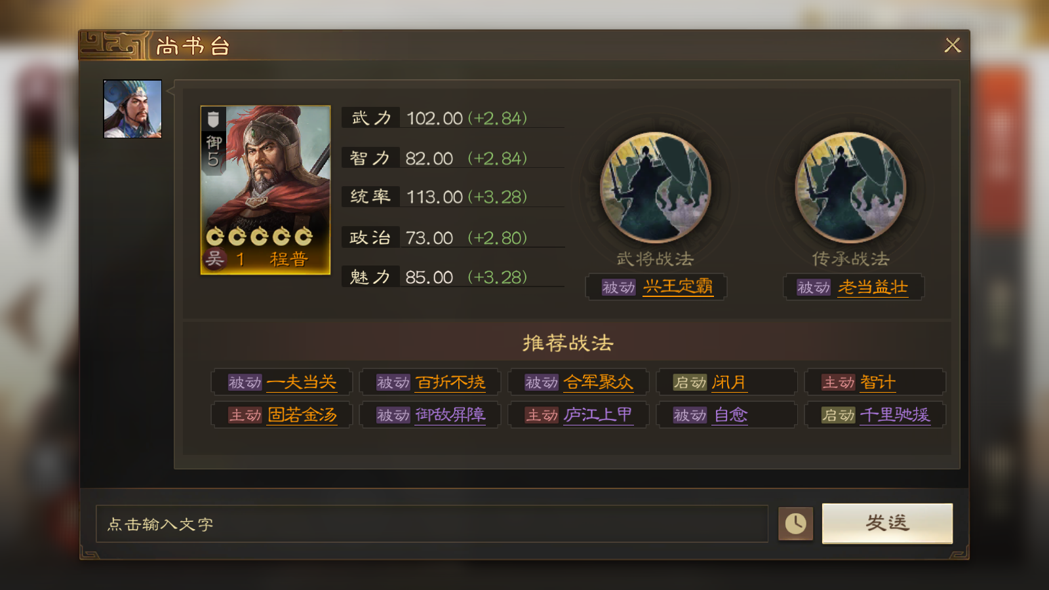Open the 传承战法 round skill icon
The width and height of the screenshot is (1049, 590).
tap(850, 187)
